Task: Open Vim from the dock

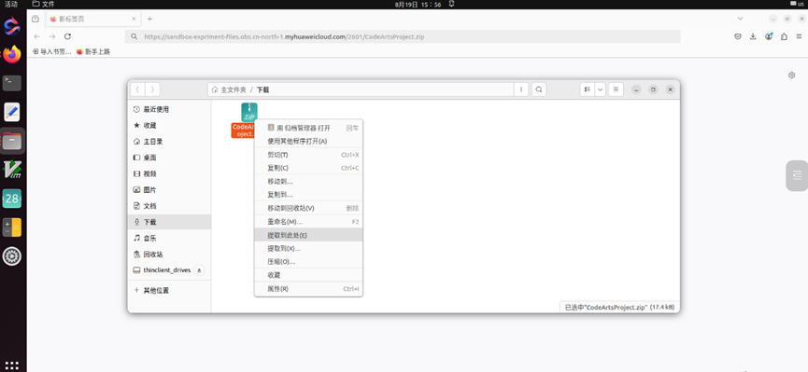Action: click(x=12, y=170)
